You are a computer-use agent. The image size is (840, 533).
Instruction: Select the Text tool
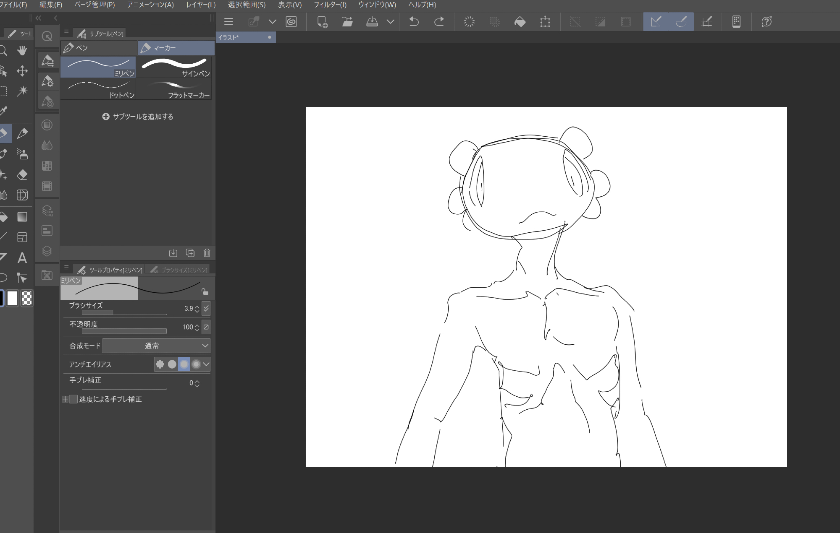22,257
